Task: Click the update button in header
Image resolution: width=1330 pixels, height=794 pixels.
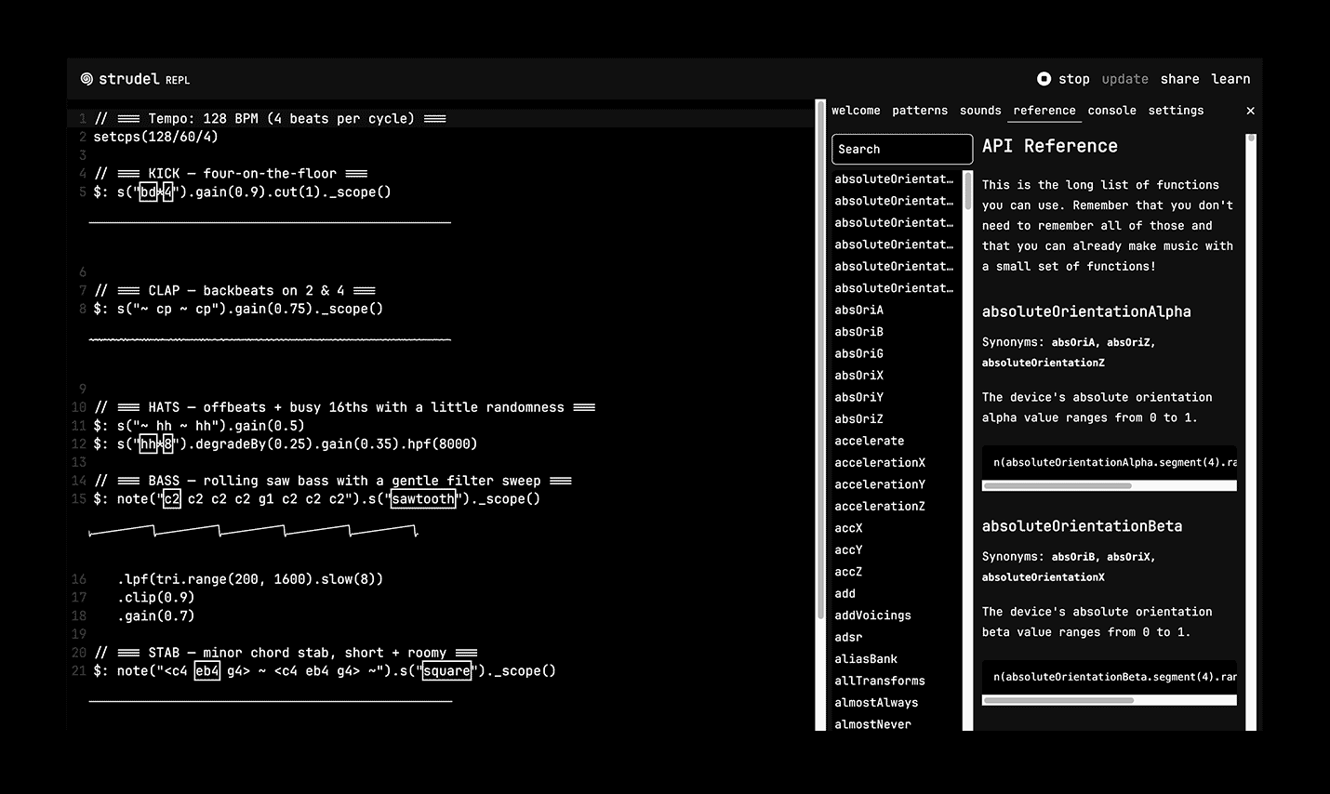Action: [x=1124, y=79]
